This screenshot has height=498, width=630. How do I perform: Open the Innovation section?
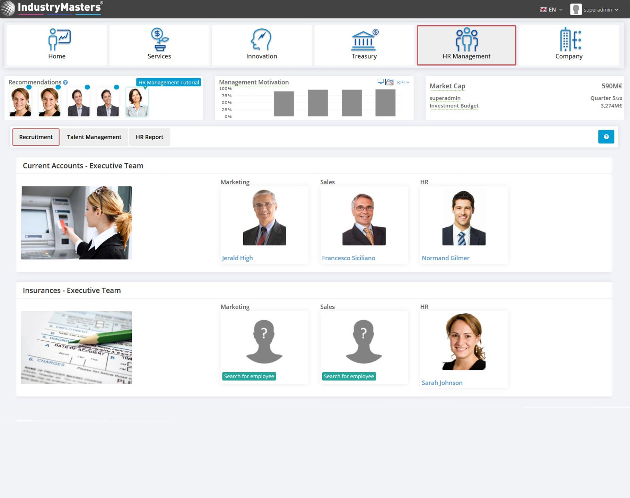261,45
